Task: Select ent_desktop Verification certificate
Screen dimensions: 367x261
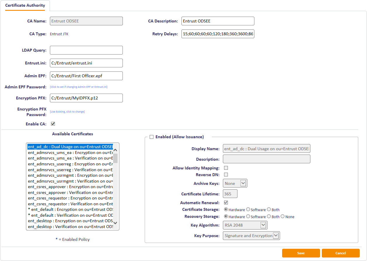Action: (70, 227)
